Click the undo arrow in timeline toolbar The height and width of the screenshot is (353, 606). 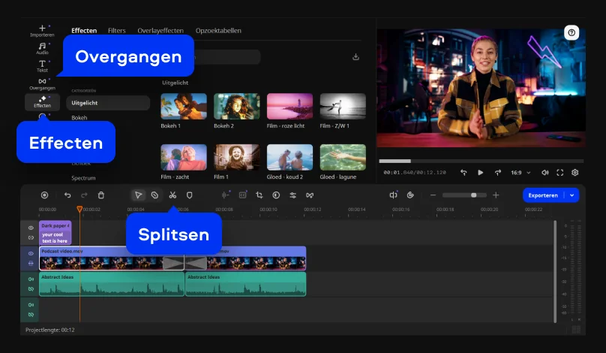tap(67, 195)
